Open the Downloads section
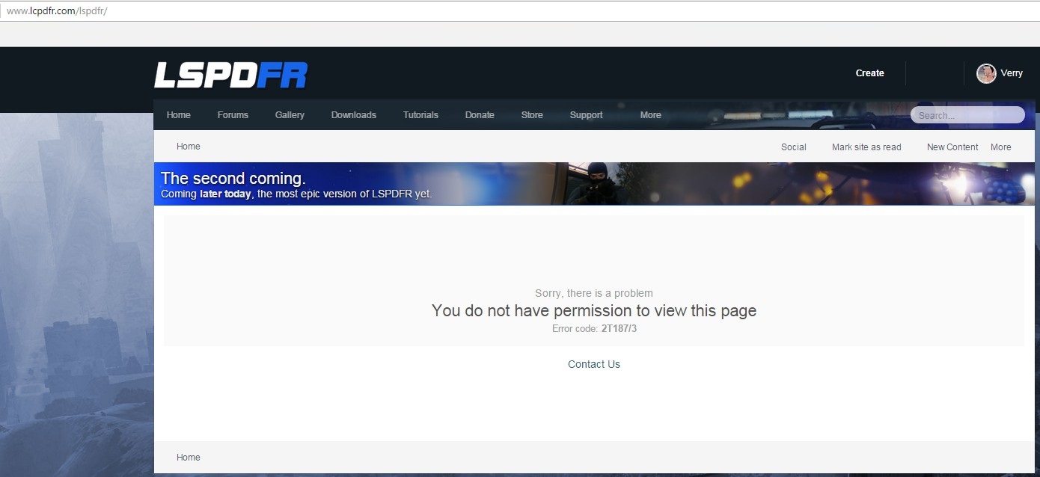The height and width of the screenshot is (477, 1040). (354, 115)
